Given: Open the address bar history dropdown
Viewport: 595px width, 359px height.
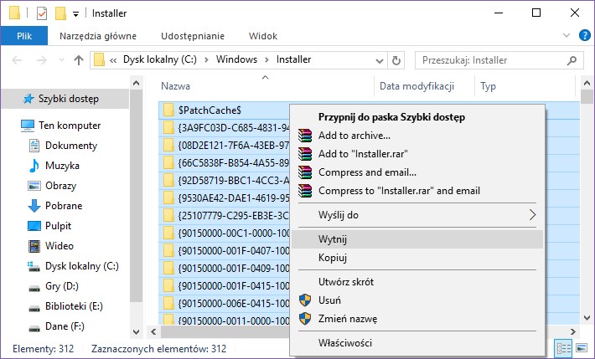Looking at the screenshot, I should coord(379,60).
